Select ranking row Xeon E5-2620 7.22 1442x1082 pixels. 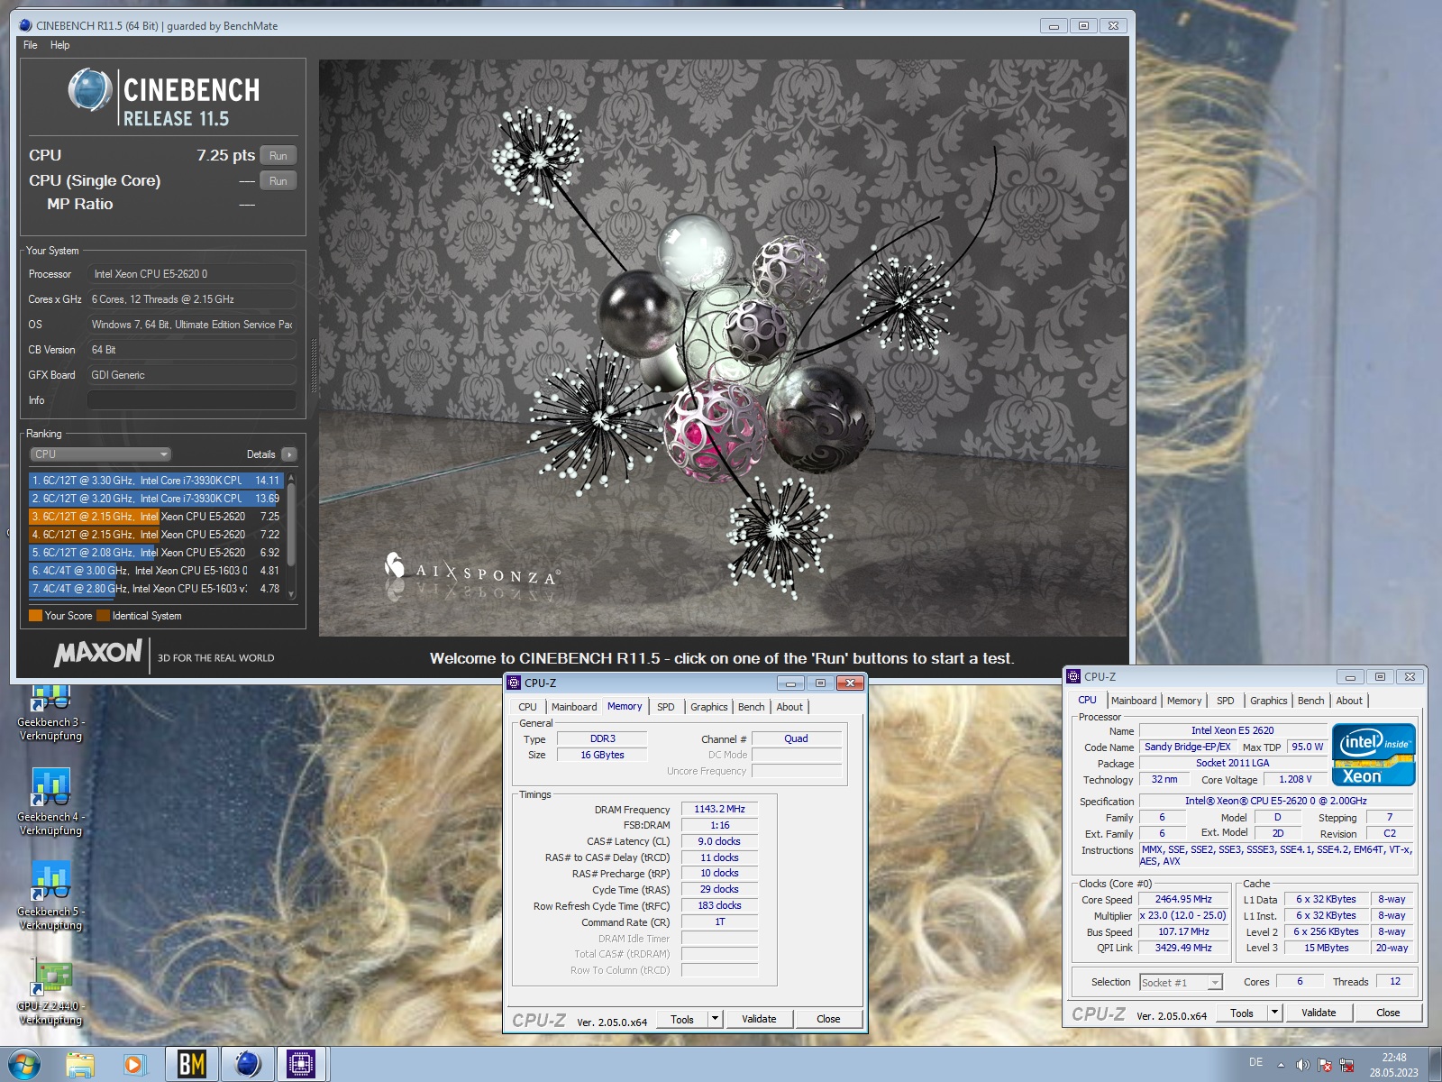156,535
